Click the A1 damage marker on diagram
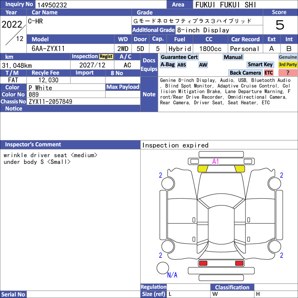 click(215, 162)
